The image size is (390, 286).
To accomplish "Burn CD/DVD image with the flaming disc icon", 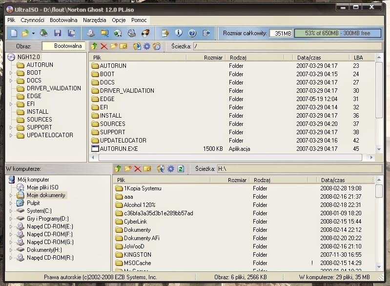I will (145, 33).
